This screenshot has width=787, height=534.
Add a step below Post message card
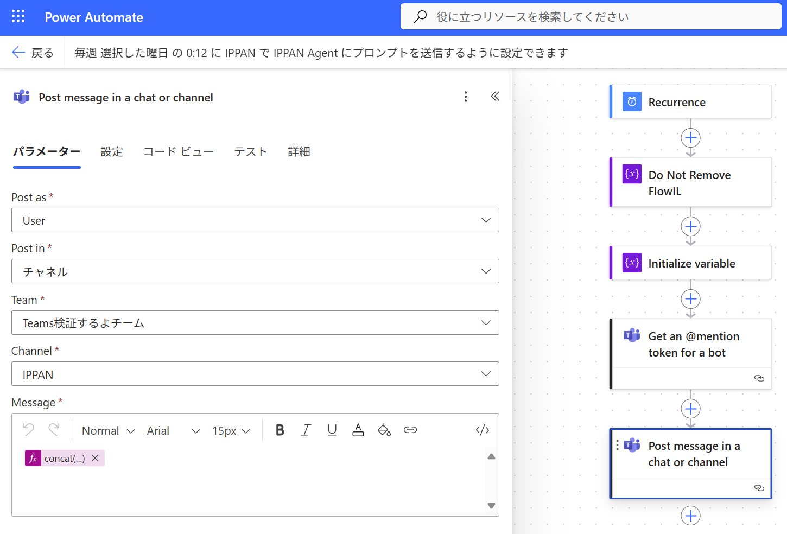tap(690, 516)
